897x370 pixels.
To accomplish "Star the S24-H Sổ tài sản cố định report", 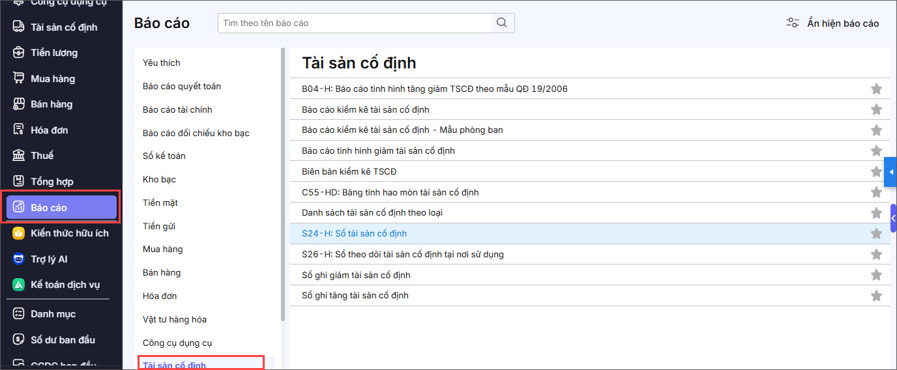I will point(876,234).
